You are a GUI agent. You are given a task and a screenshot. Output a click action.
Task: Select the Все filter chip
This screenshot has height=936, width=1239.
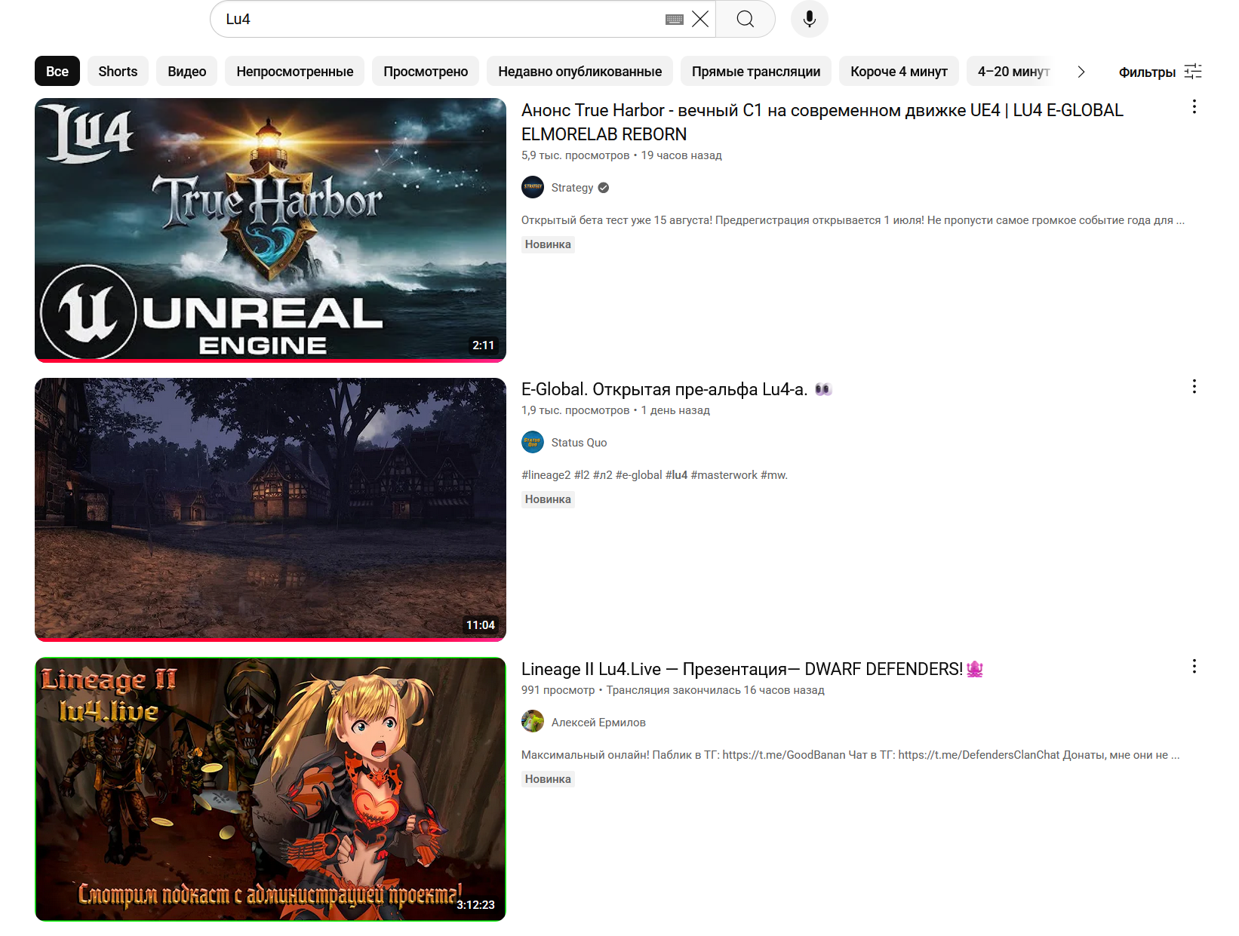[57, 72]
